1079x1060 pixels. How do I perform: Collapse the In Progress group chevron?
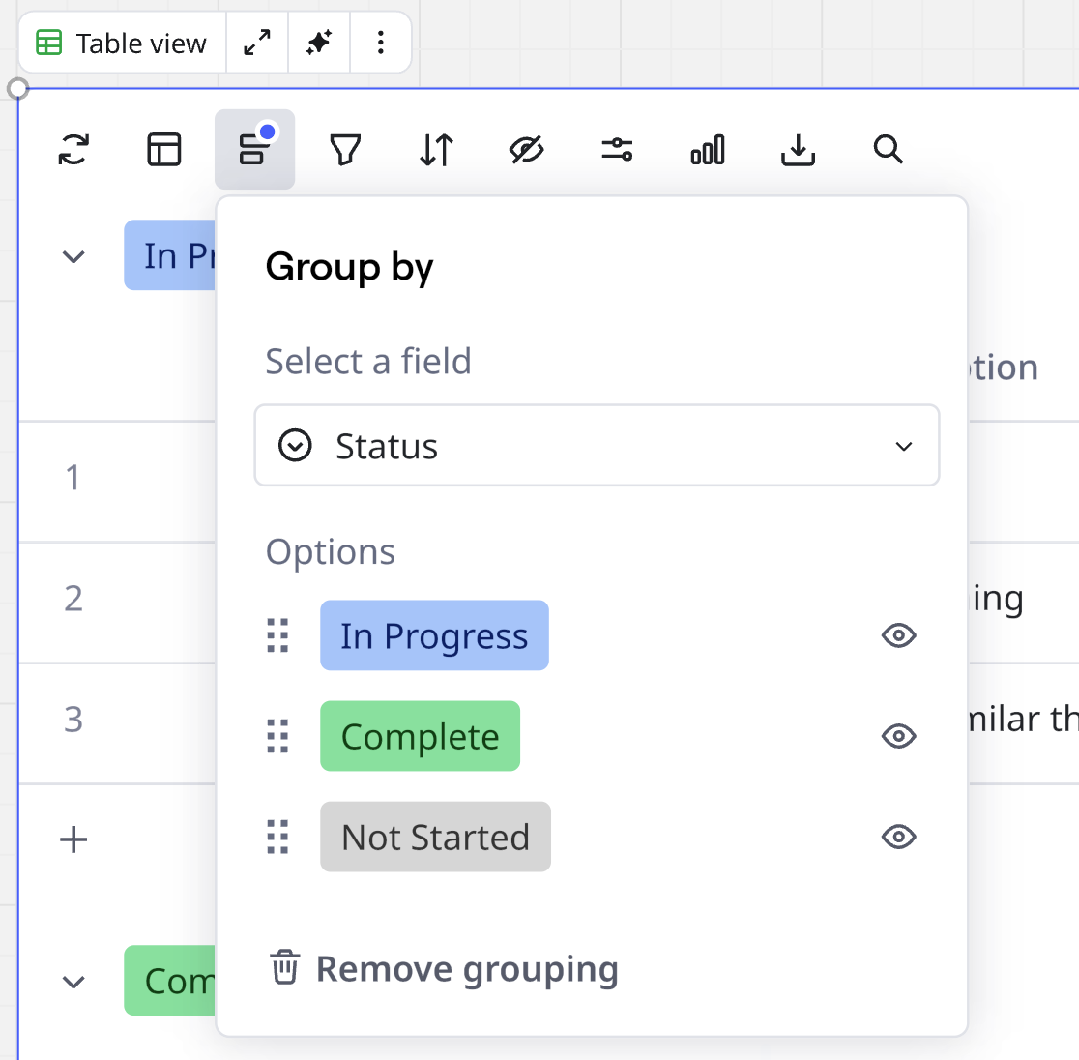coord(73,256)
